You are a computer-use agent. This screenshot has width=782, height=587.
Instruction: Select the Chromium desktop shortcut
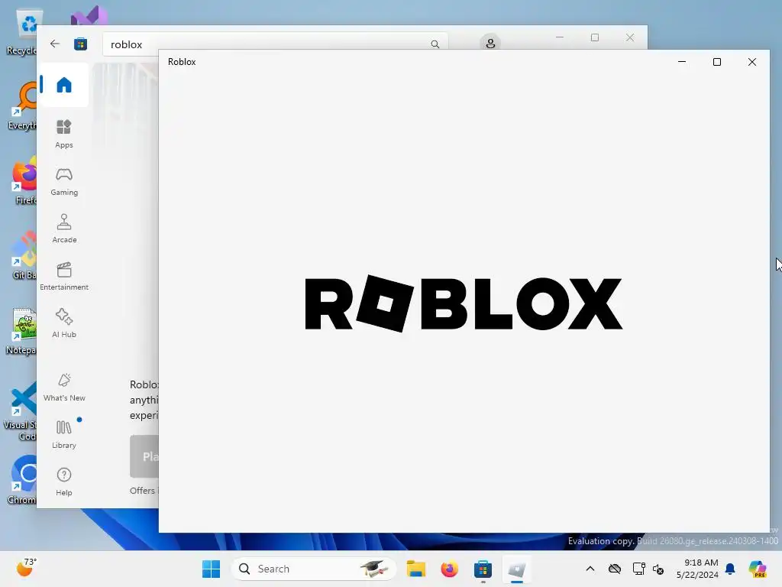(22, 480)
